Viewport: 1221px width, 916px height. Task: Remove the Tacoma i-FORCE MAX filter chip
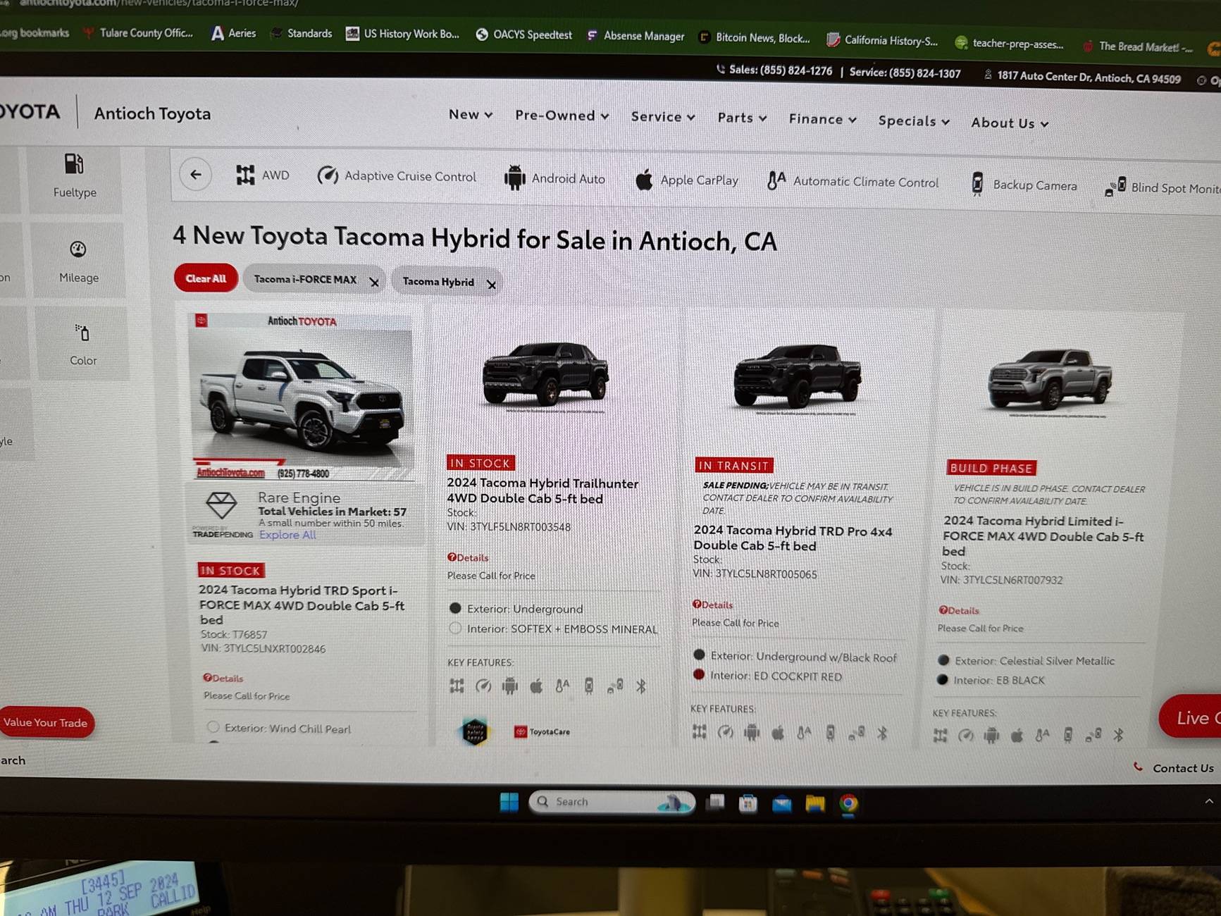coord(374,283)
